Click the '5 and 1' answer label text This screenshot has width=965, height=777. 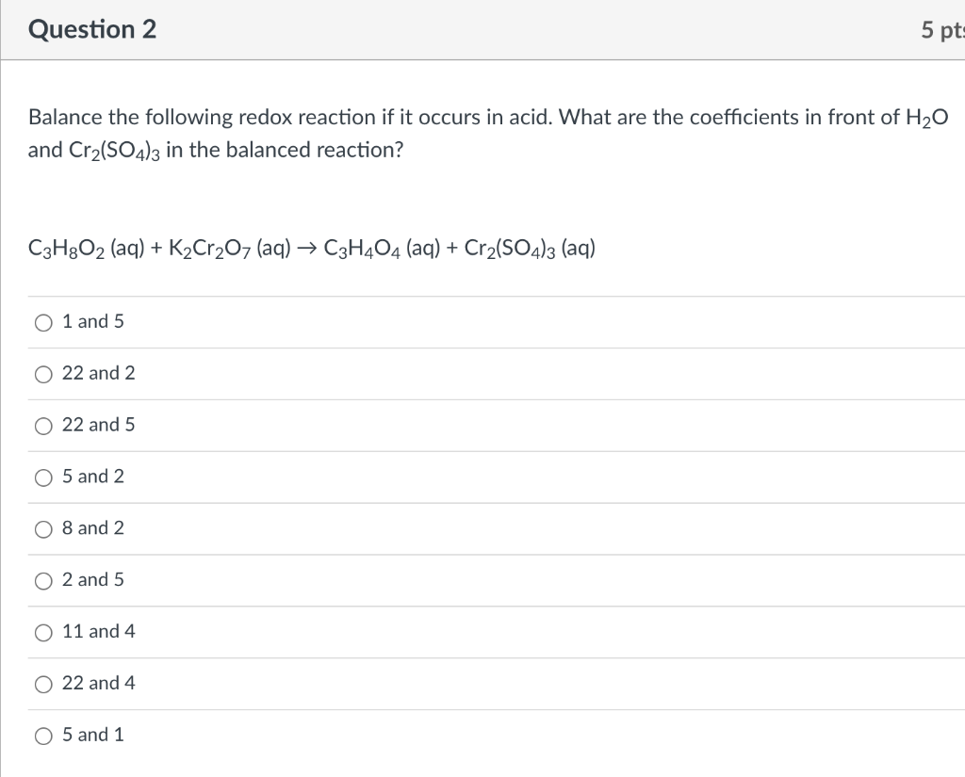92,735
